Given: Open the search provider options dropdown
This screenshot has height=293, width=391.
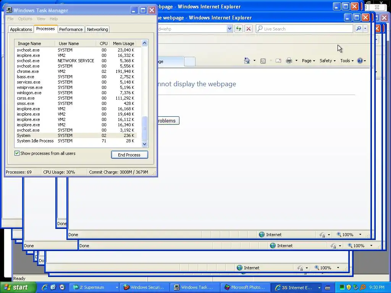Looking at the screenshot, I should click(365, 29).
